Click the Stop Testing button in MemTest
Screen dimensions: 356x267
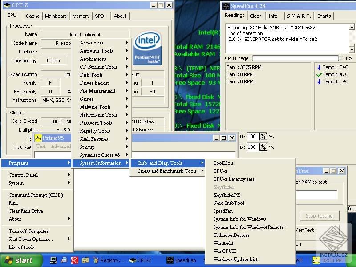click(x=319, y=215)
